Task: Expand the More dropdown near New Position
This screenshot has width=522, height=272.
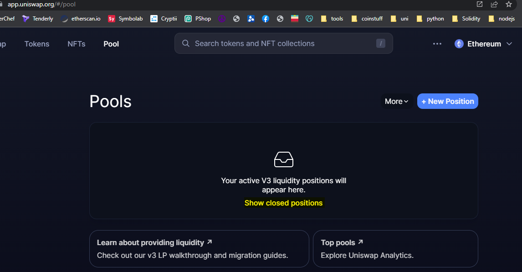Action: (396, 101)
